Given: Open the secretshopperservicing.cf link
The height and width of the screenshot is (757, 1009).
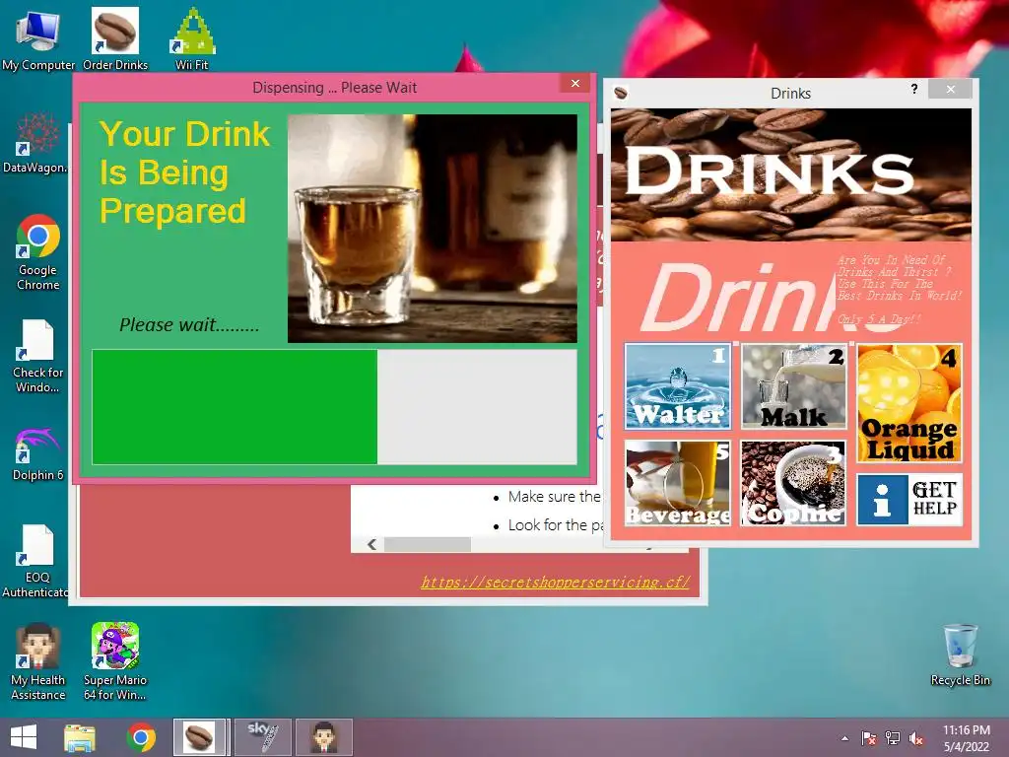Looking at the screenshot, I should click(555, 582).
